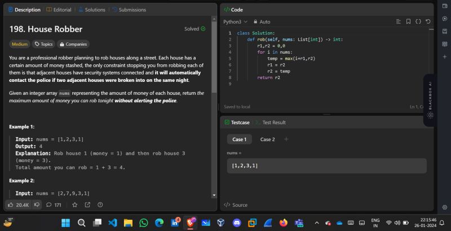Open the 171 comments icon
451x231 pixels.
(x=54, y=205)
